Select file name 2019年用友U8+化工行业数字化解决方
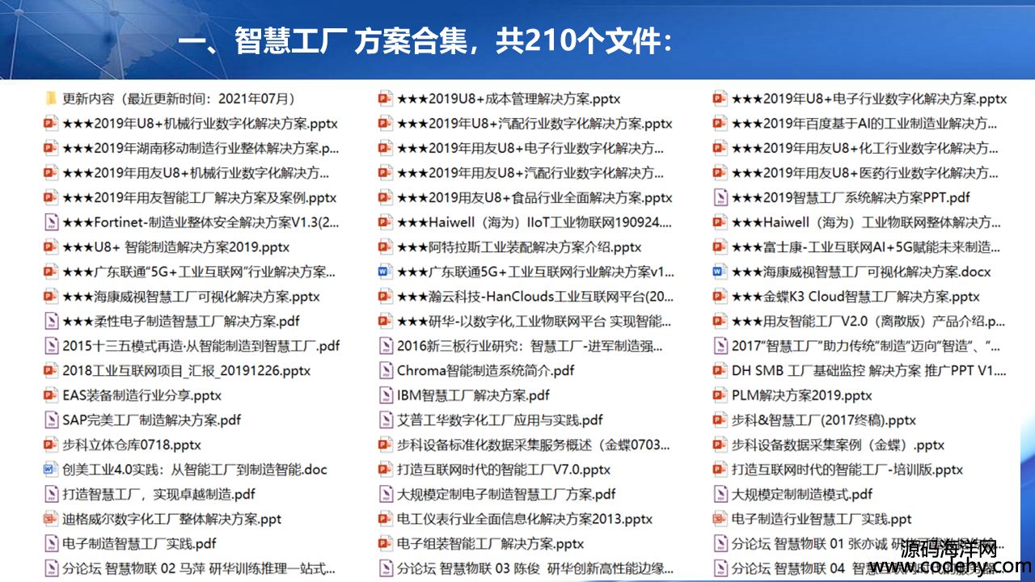The width and height of the screenshot is (1035, 582). [864, 148]
